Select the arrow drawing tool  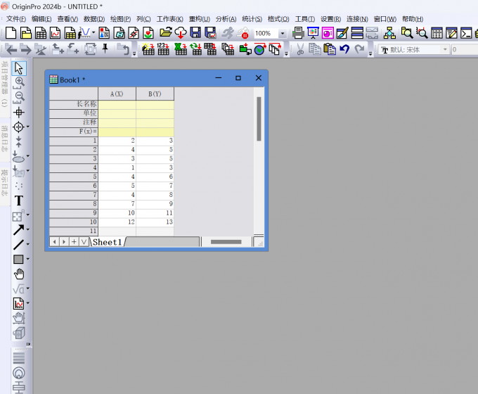(x=18, y=230)
